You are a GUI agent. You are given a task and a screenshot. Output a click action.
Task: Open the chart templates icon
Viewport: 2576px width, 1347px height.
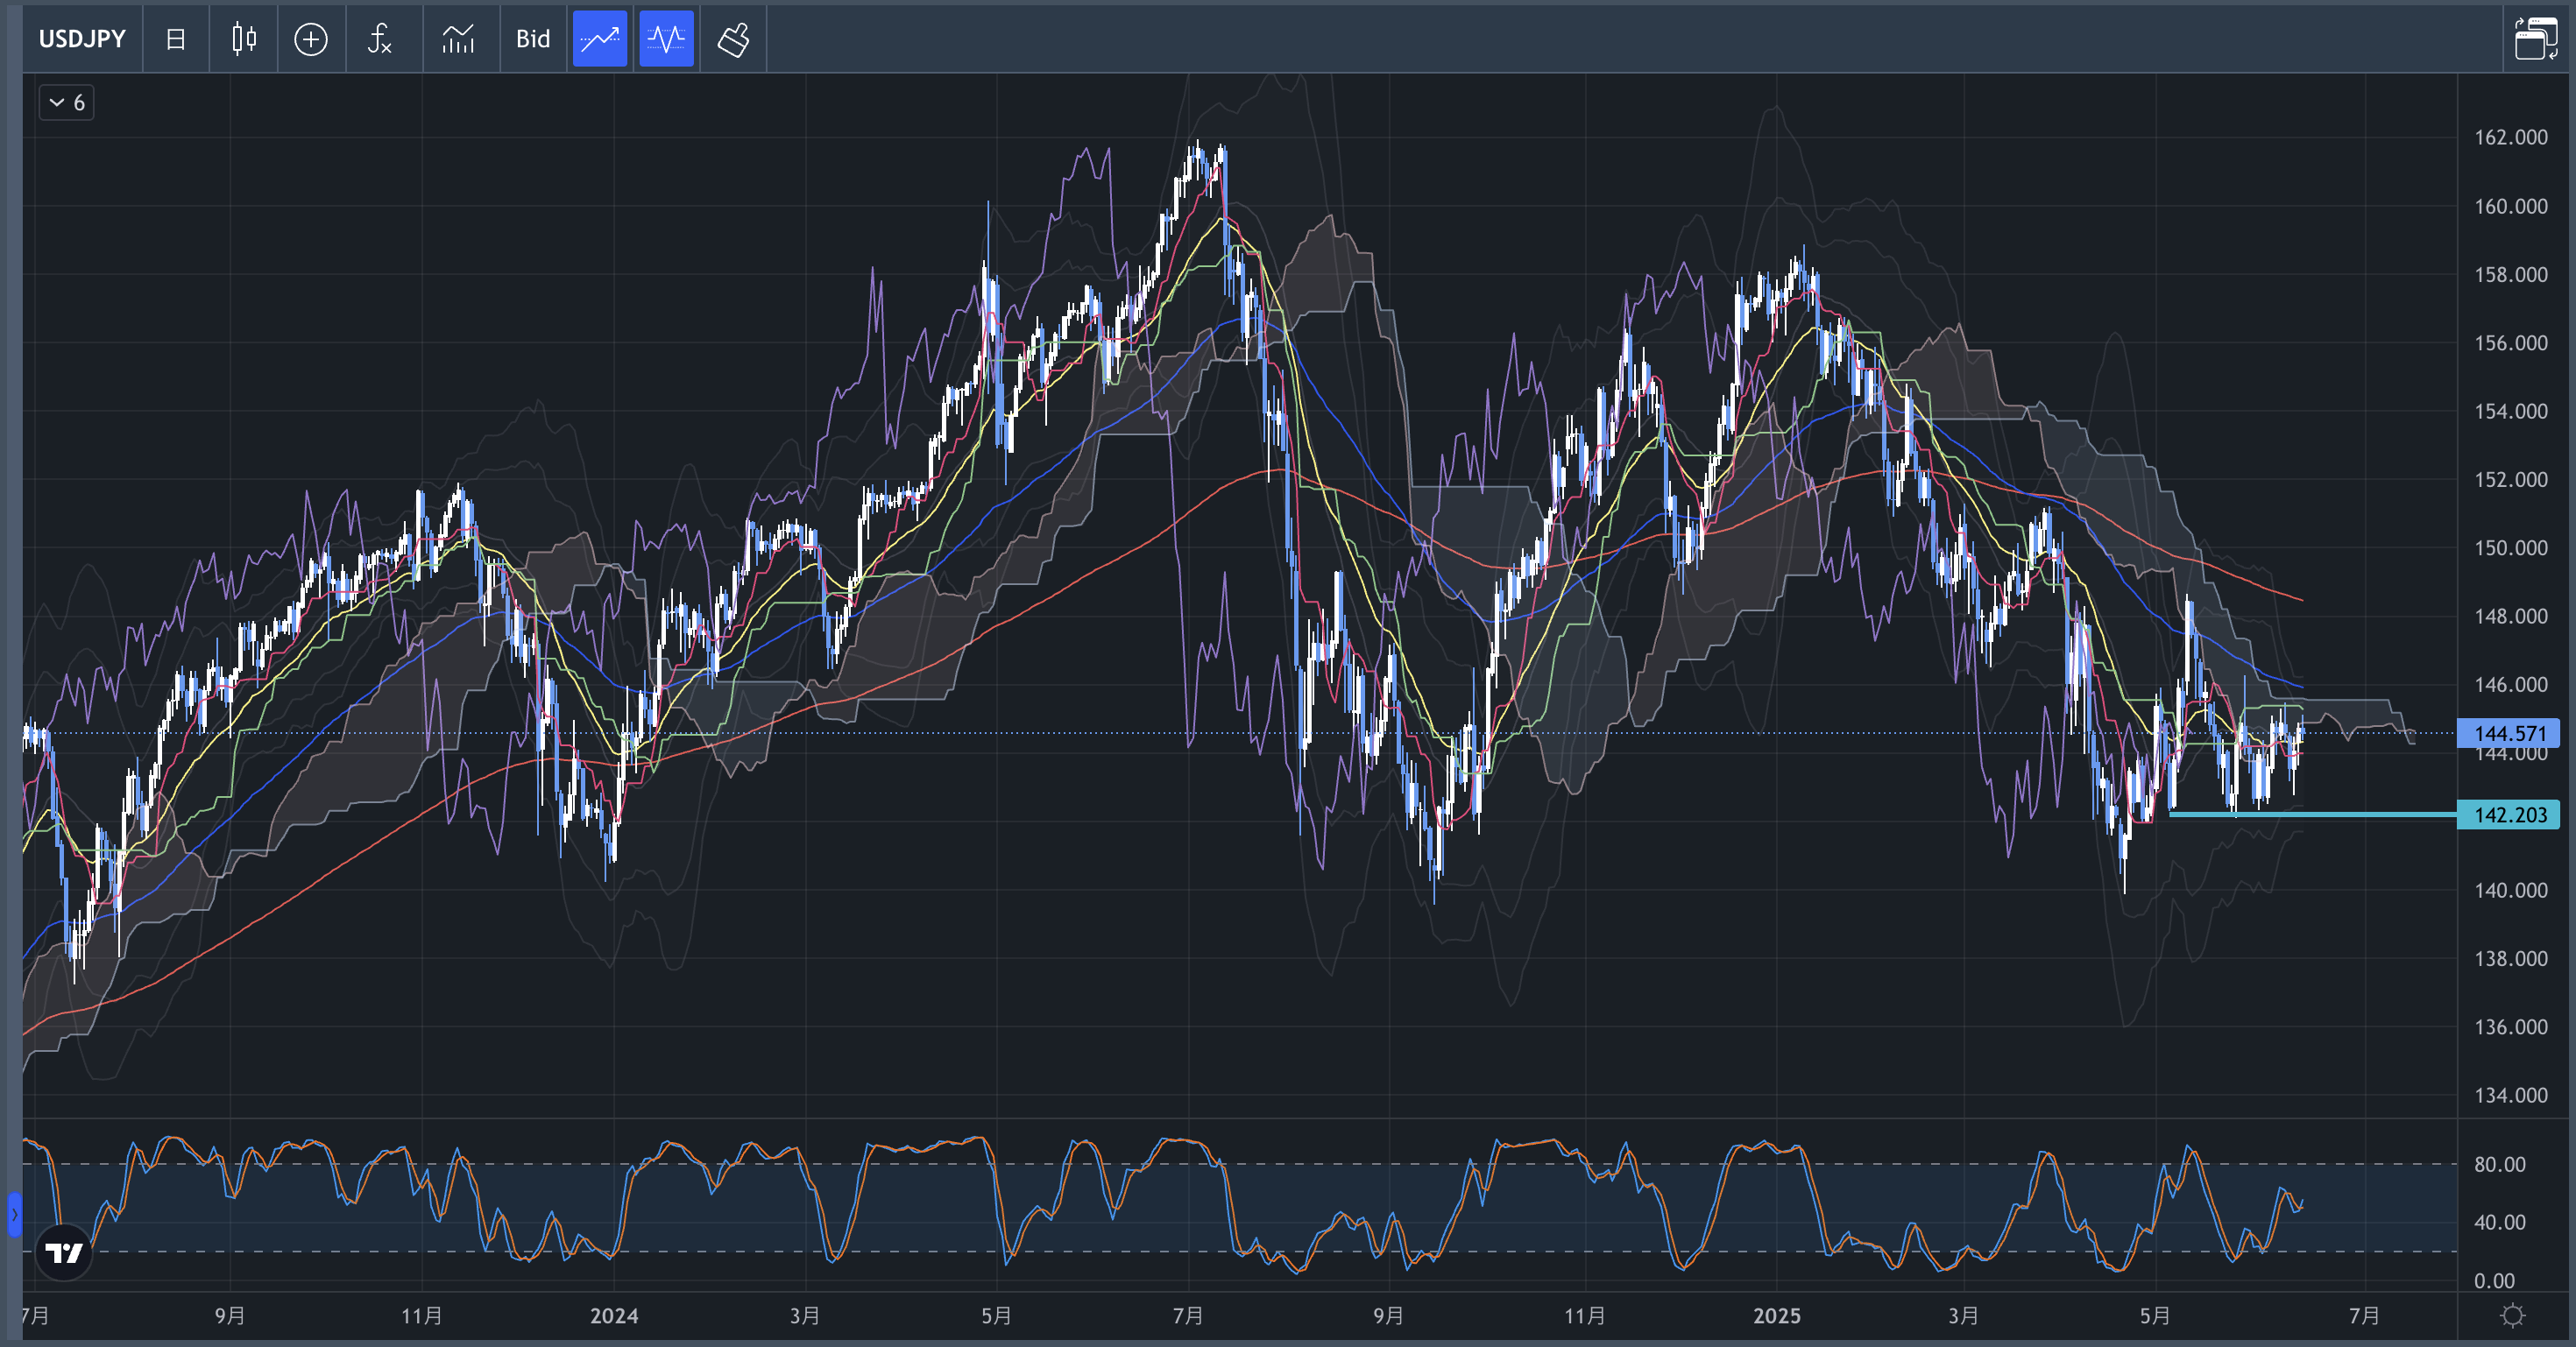click(x=458, y=39)
